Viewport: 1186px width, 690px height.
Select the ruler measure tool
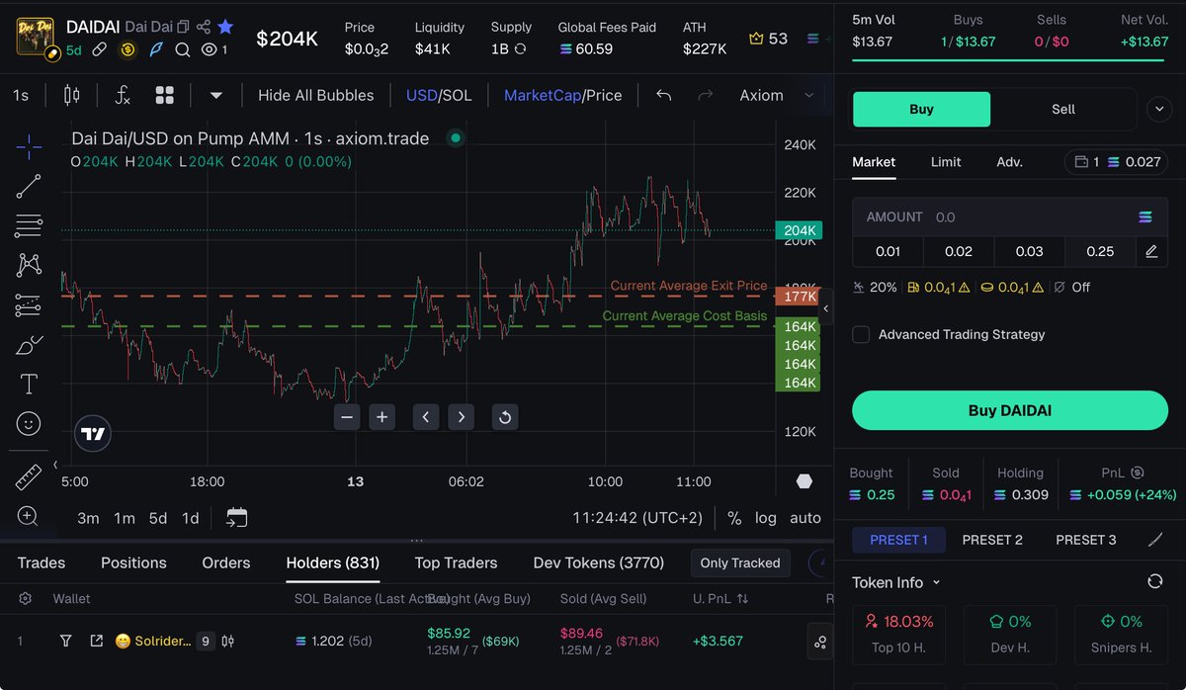tap(29, 477)
